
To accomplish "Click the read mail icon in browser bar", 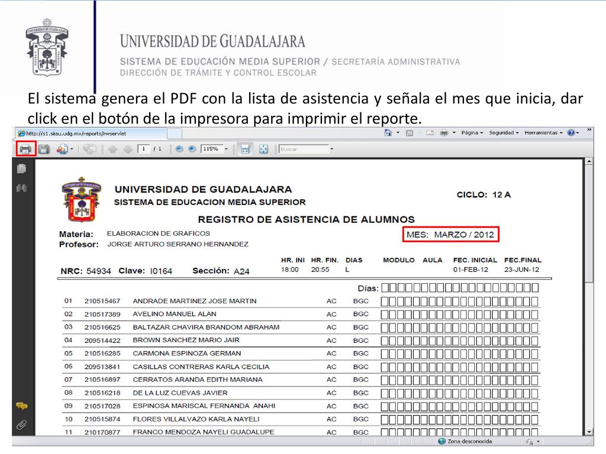I will [x=430, y=133].
